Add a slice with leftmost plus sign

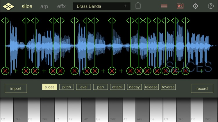pos(16,71)
